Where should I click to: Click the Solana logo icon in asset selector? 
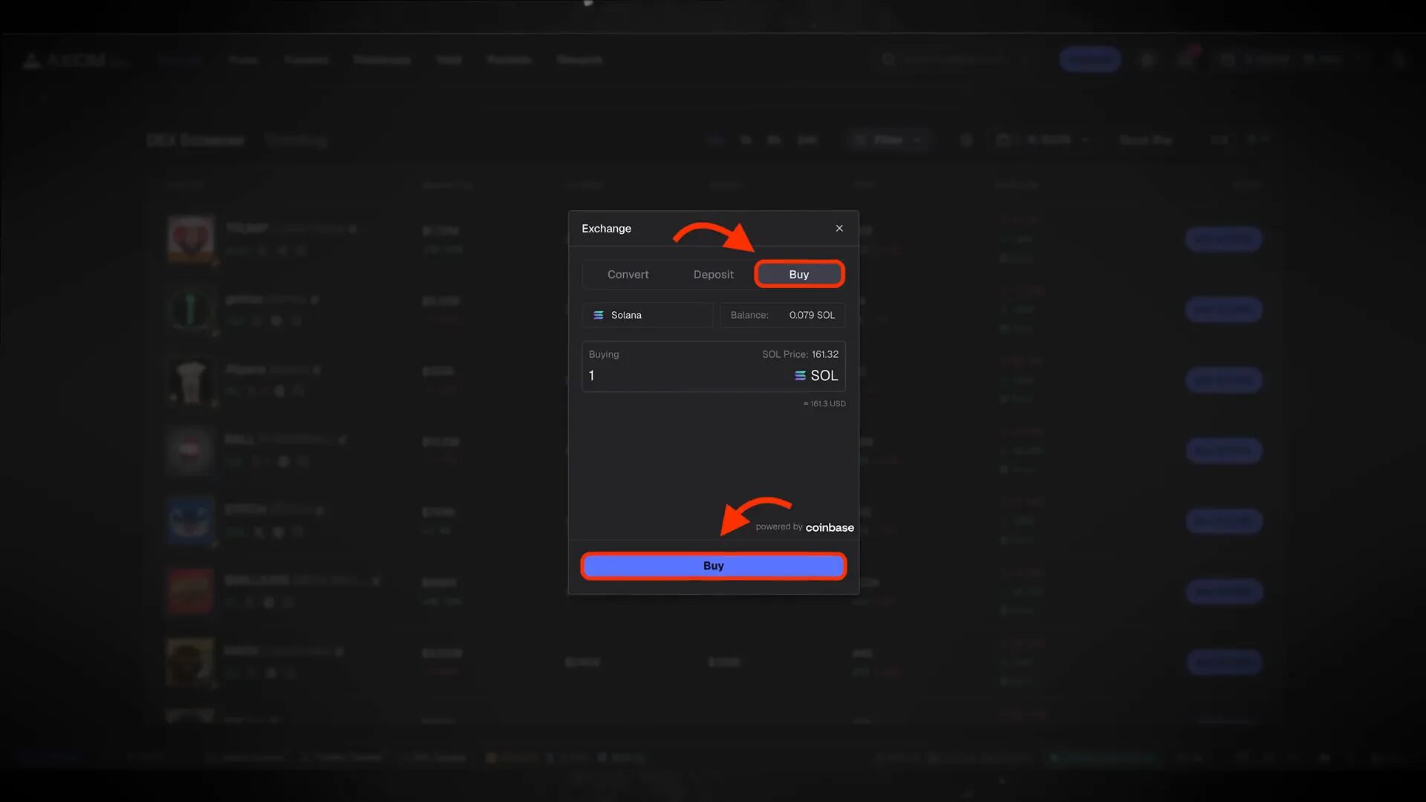[x=599, y=315]
